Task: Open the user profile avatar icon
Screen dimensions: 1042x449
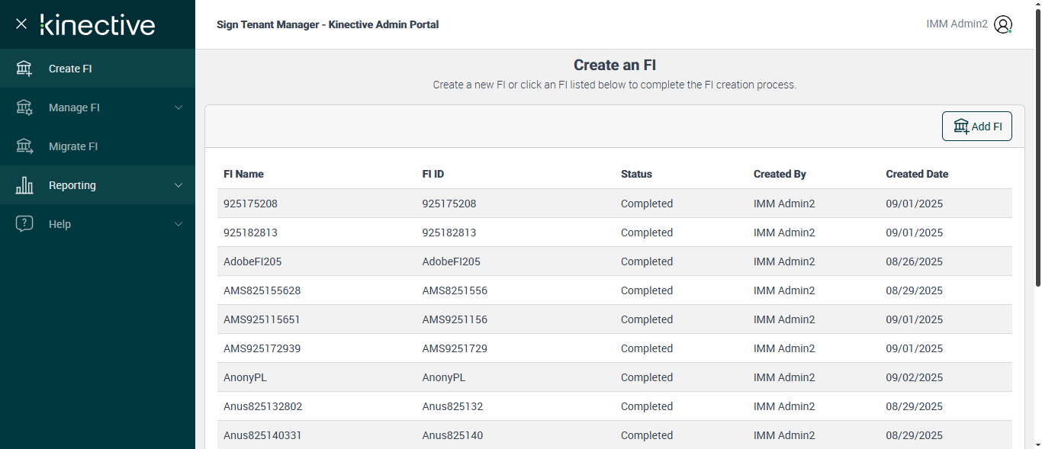Action: (1003, 24)
